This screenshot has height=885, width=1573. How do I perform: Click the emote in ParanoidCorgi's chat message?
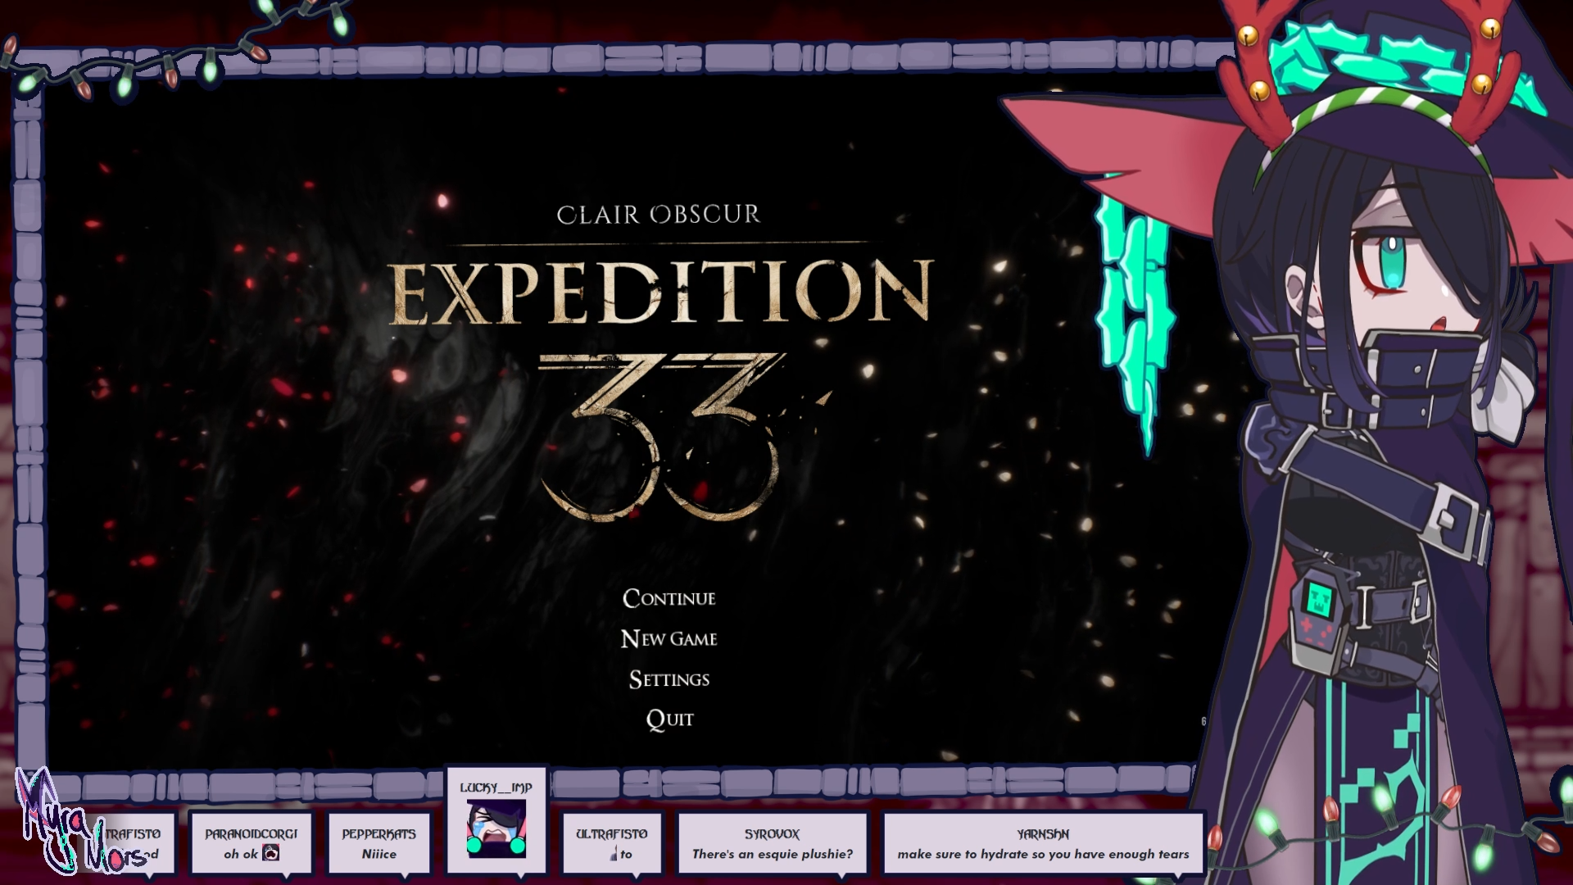click(271, 854)
